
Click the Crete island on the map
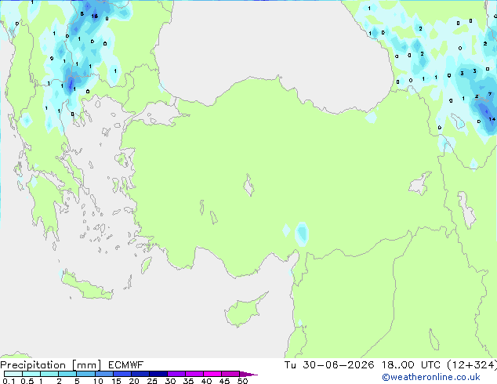(86, 287)
